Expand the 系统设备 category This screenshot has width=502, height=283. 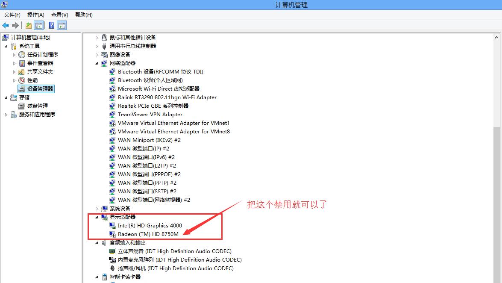point(97,208)
